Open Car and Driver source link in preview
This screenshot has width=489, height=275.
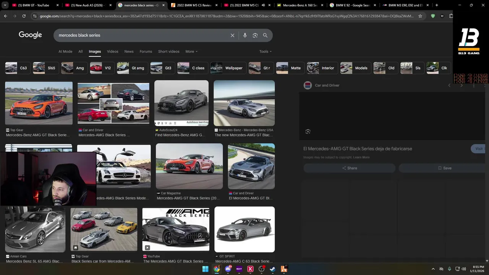pos(327,85)
